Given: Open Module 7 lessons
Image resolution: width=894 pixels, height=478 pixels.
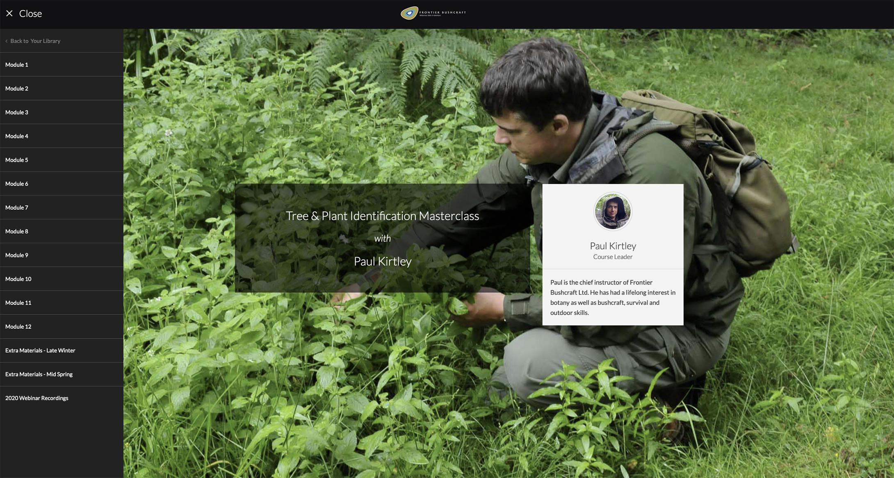Looking at the screenshot, I should pyautogui.click(x=17, y=207).
